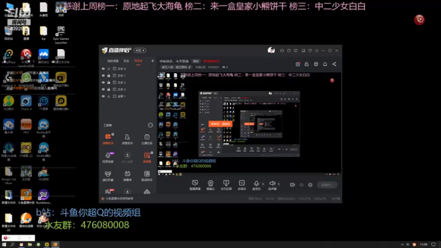Open the 歌词助手 tool in the toolbox
Image resolution: width=441 pixels, height=248 pixels.
tap(147, 176)
